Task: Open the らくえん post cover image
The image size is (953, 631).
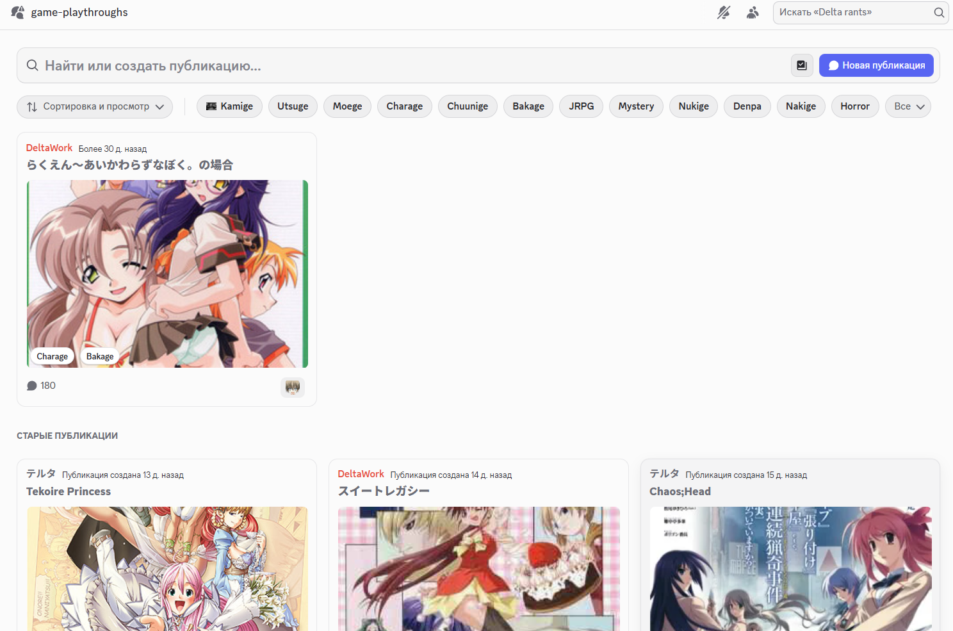Action: click(167, 274)
